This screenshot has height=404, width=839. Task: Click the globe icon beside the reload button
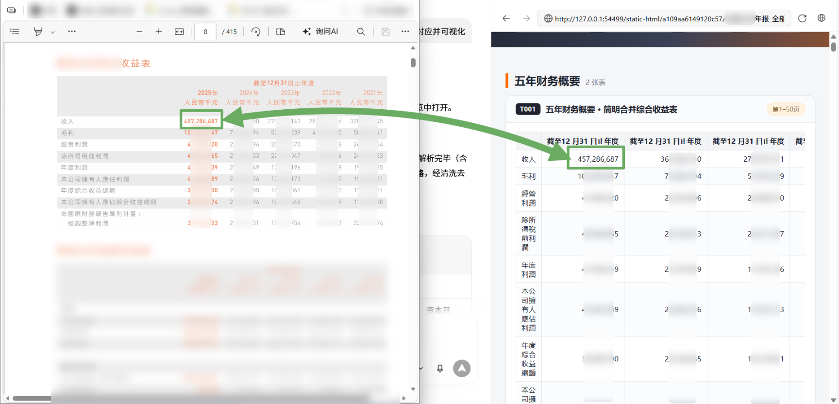(x=822, y=18)
